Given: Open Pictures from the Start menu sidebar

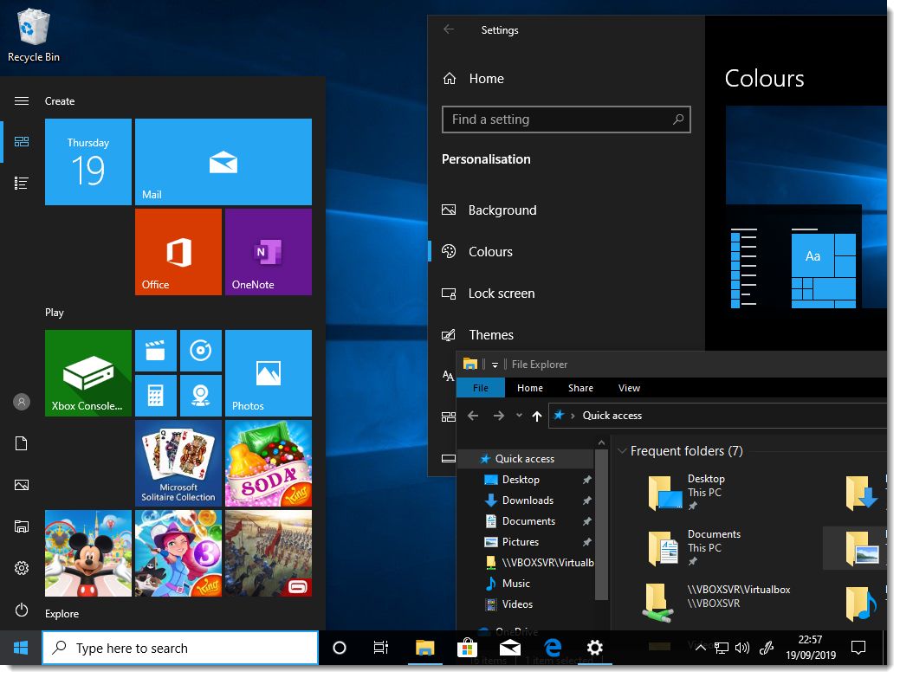Looking at the screenshot, I should pyautogui.click(x=21, y=485).
